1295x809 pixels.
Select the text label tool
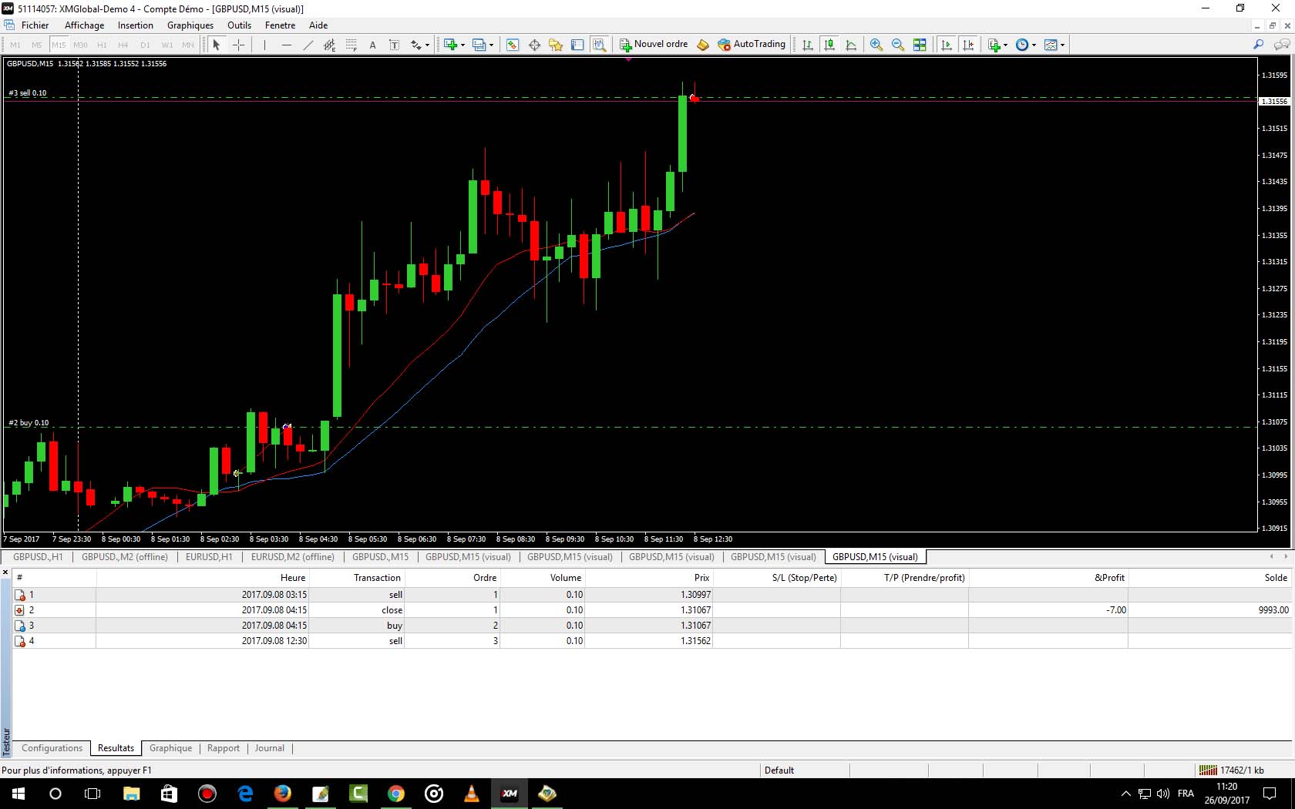[x=372, y=45]
